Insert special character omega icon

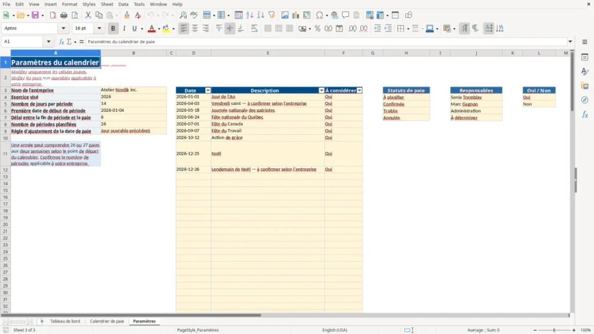pos(320,15)
